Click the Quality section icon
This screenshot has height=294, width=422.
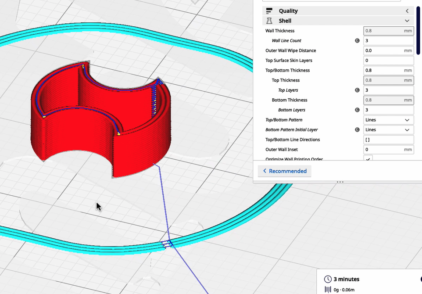(269, 11)
